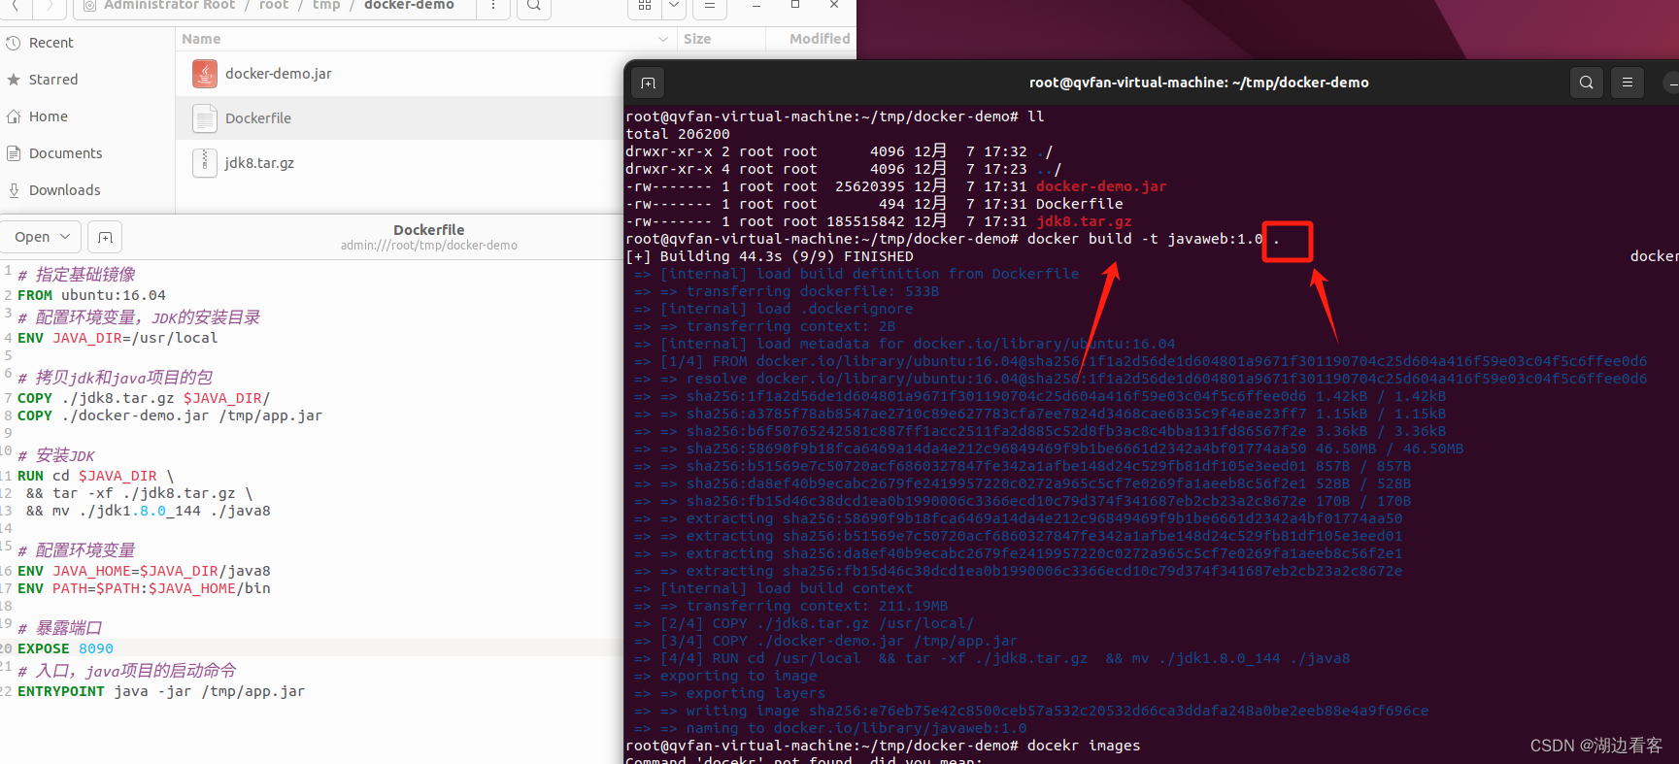The image size is (1679, 764).
Task: Click the 'ENTRYPOINT java -jar /tmp/app.jar' line
Action: pyautogui.click(x=161, y=691)
